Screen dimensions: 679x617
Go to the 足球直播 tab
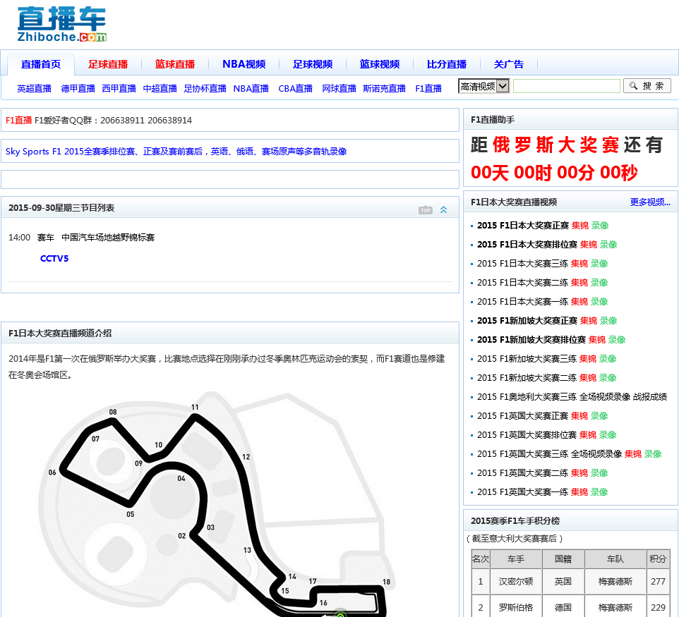[108, 64]
